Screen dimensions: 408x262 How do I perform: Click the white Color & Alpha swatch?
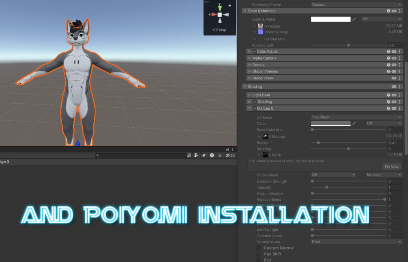click(331, 19)
